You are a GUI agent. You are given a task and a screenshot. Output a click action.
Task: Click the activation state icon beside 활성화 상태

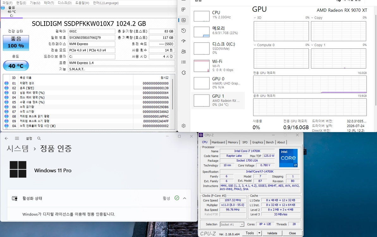(15, 198)
